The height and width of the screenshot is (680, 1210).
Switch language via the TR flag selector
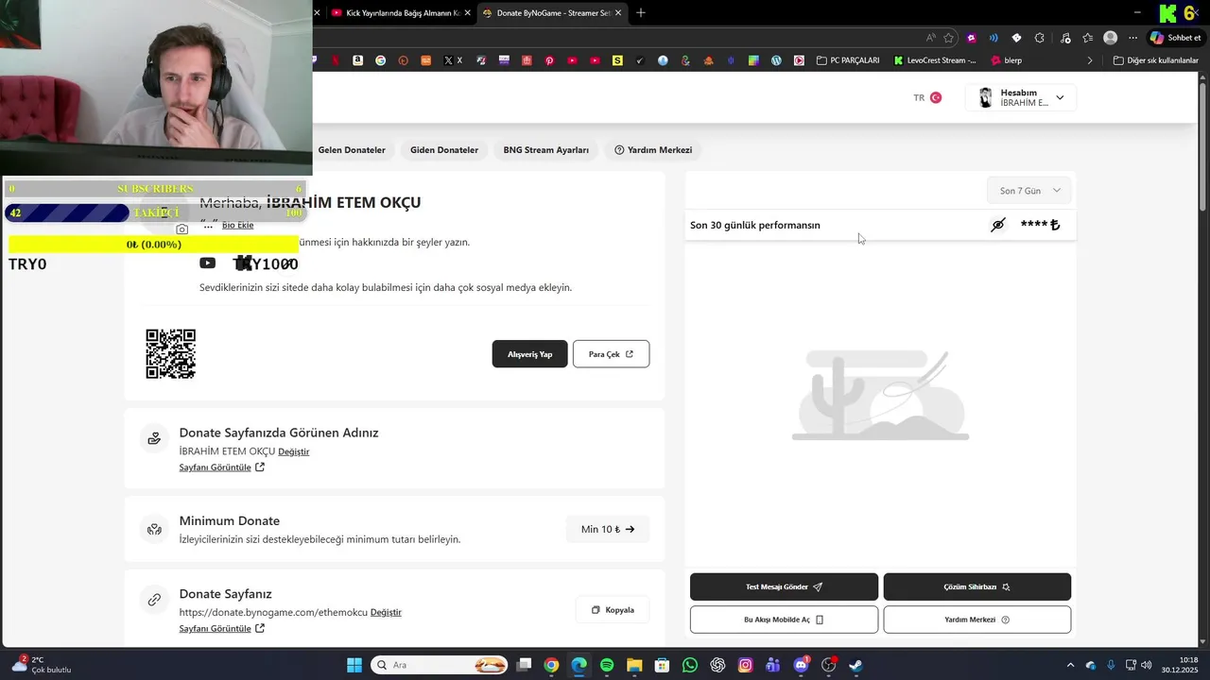(x=927, y=97)
